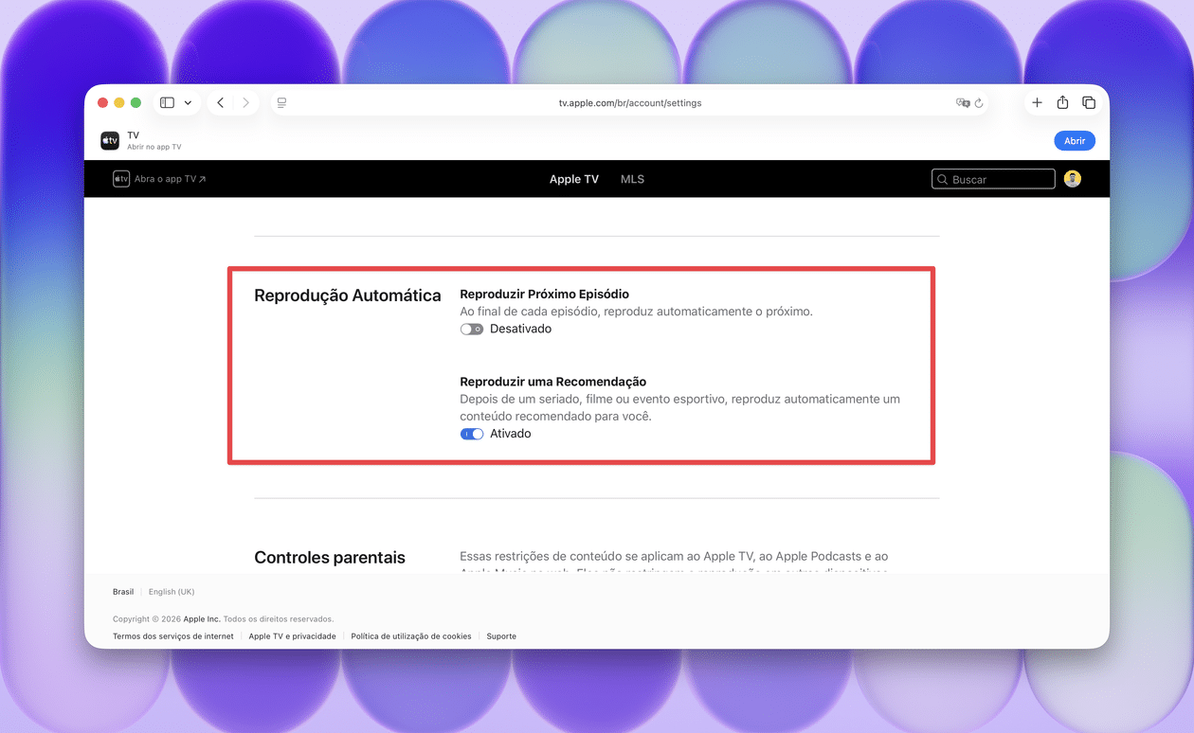The height and width of the screenshot is (733, 1194).
Task: Open 'Política de utilização de cookies'
Action: point(411,636)
